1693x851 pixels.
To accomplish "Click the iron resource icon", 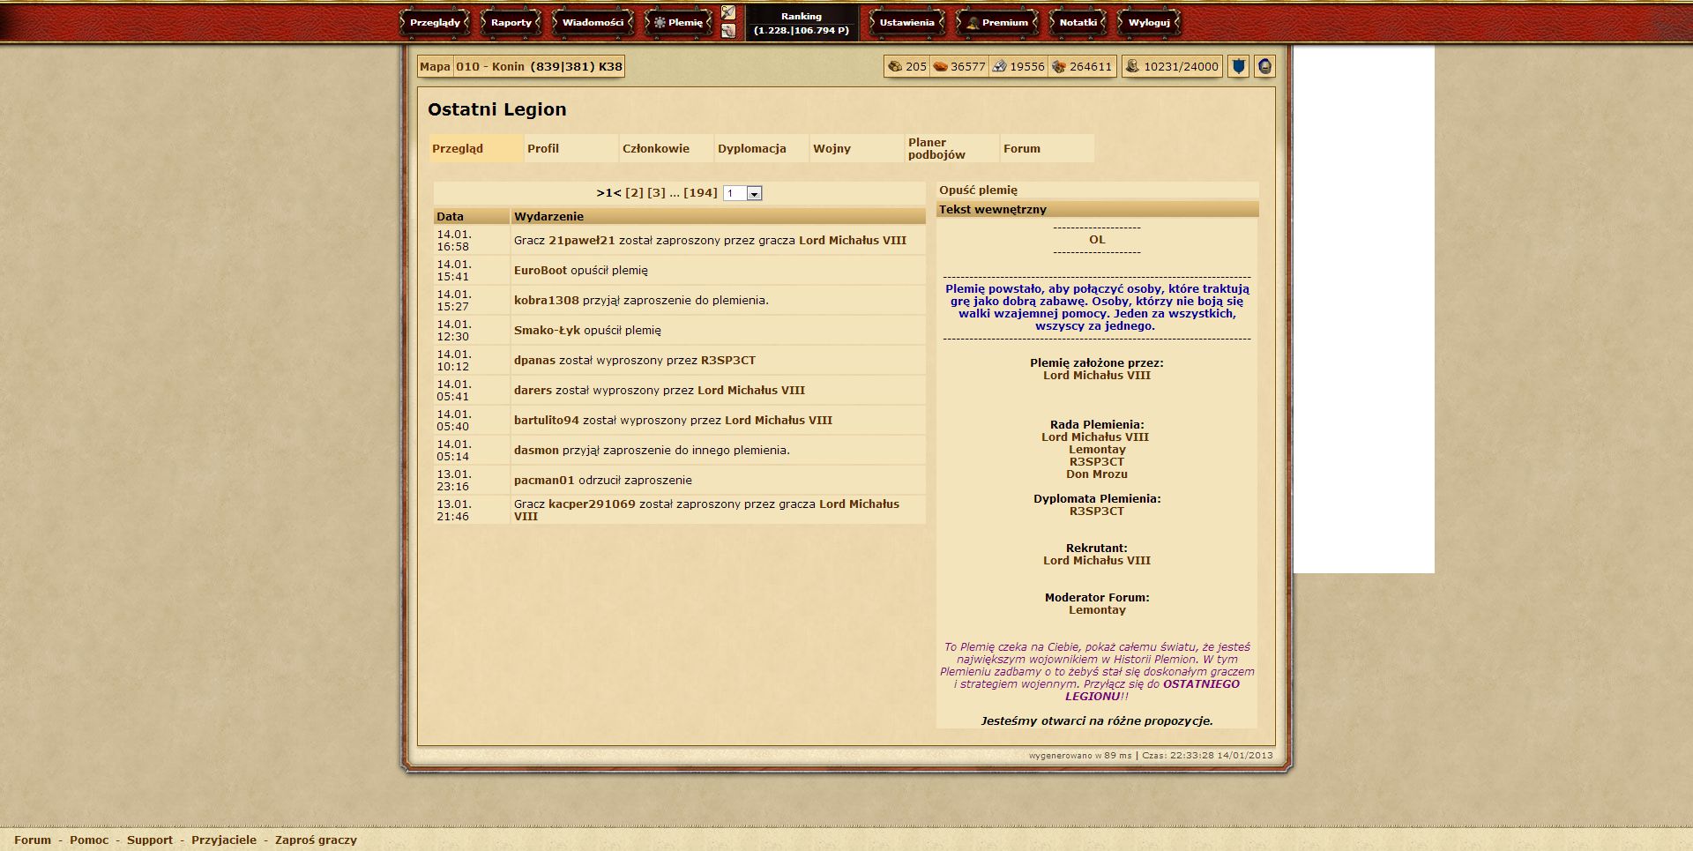I will (1000, 66).
